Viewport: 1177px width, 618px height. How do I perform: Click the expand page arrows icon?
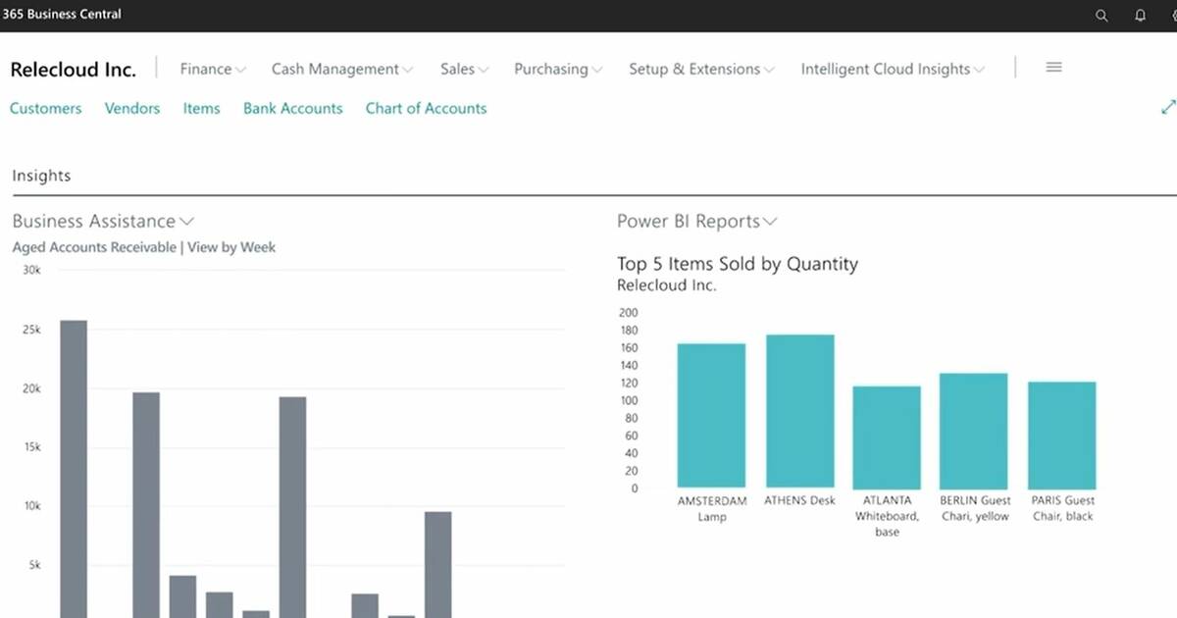click(x=1167, y=107)
